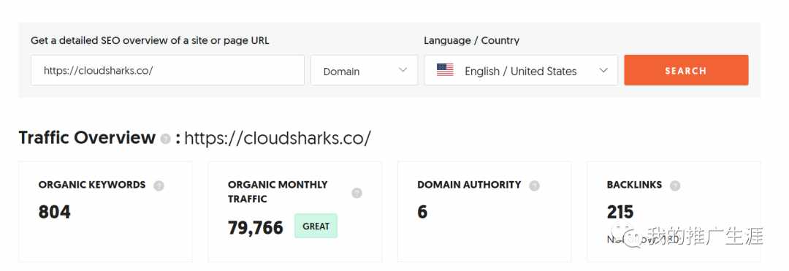Select the Organic Keywords 804 card
The height and width of the screenshot is (271, 789).
click(x=105, y=212)
